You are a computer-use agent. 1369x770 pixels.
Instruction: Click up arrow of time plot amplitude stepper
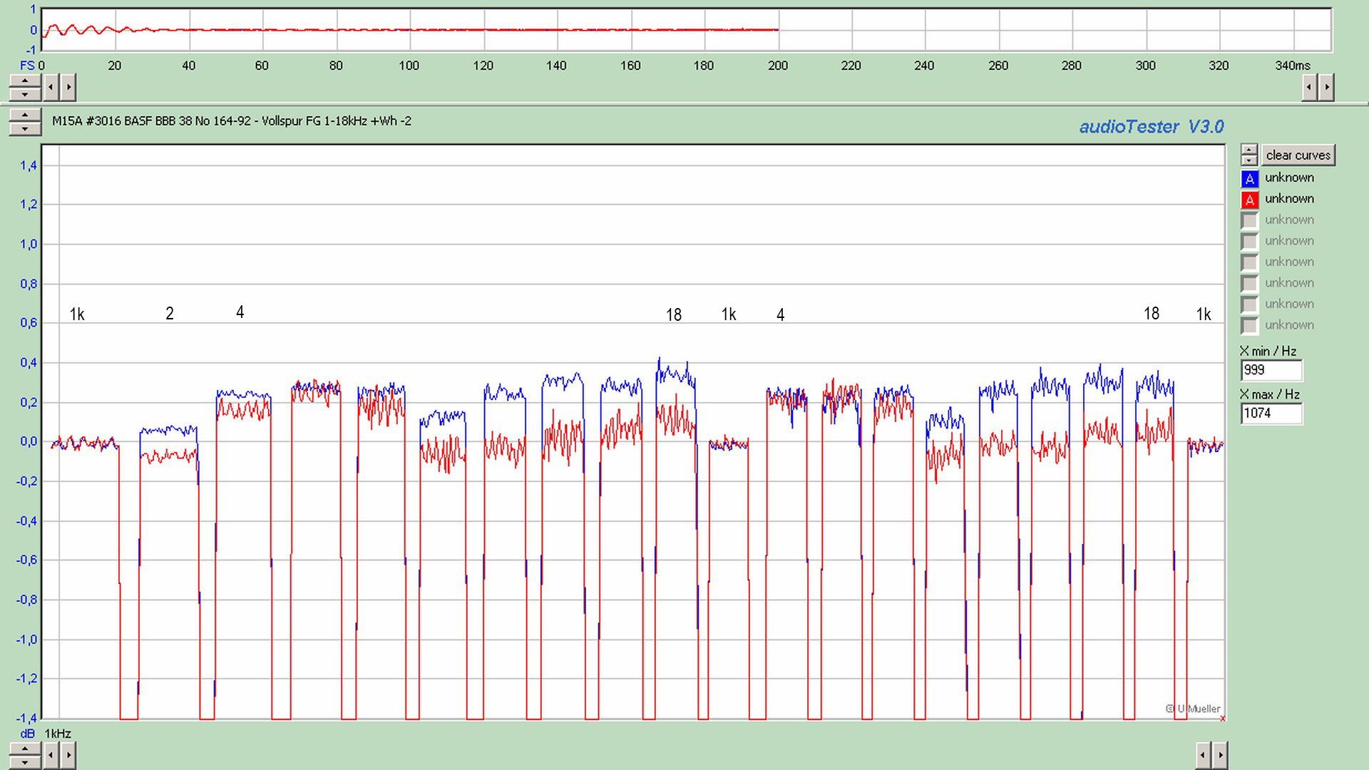pos(25,81)
